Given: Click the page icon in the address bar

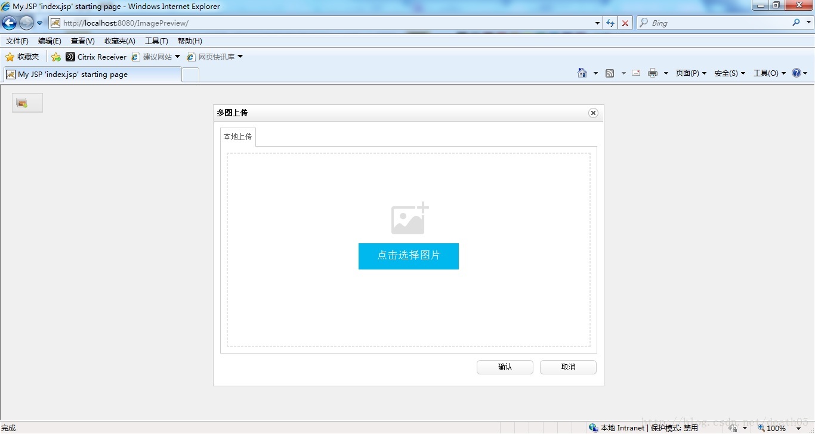Looking at the screenshot, I should pos(55,23).
